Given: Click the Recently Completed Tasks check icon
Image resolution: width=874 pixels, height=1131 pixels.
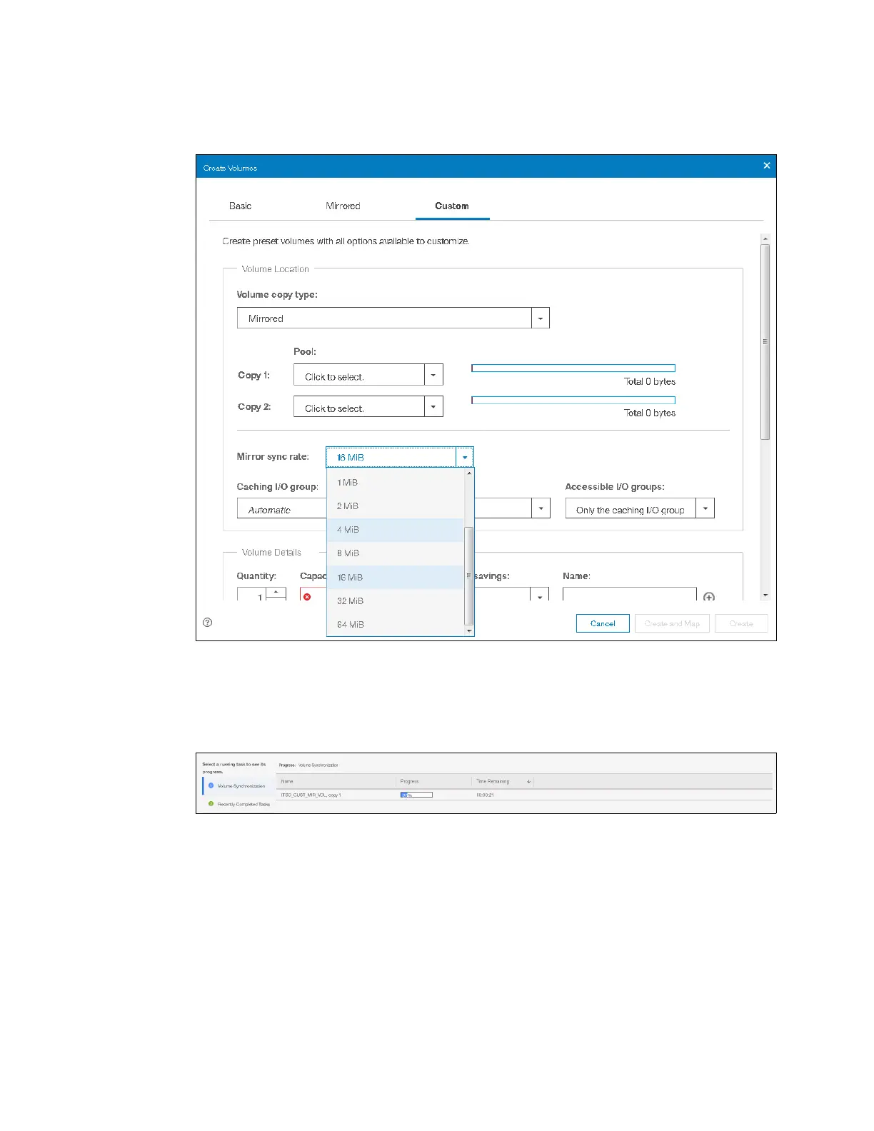Looking at the screenshot, I should (x=211, y=804).
